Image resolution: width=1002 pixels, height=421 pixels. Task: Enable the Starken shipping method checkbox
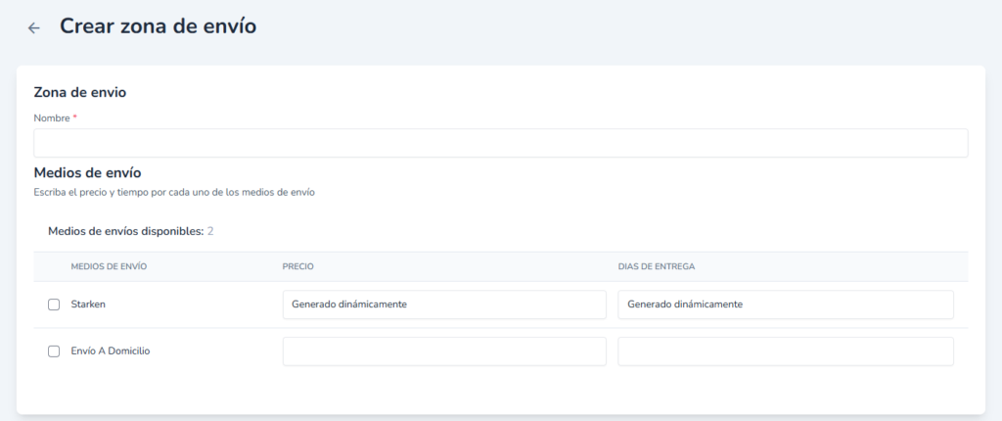coord(54,304)
